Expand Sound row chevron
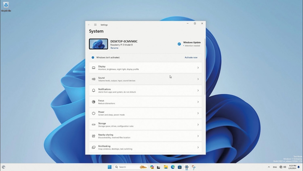This screenshot has width=303, height=171. (x=198, y=79)
